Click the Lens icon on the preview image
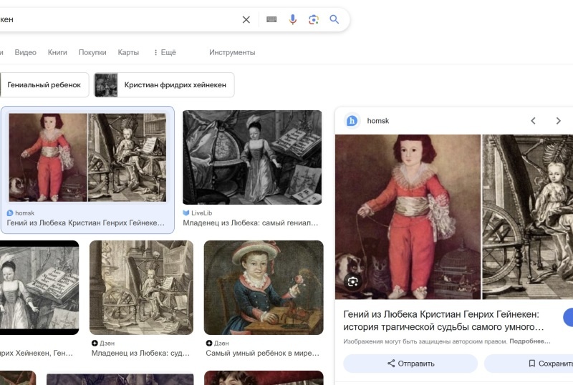The height and width of the screenshot is (385, 573). [x=352, y=282]
